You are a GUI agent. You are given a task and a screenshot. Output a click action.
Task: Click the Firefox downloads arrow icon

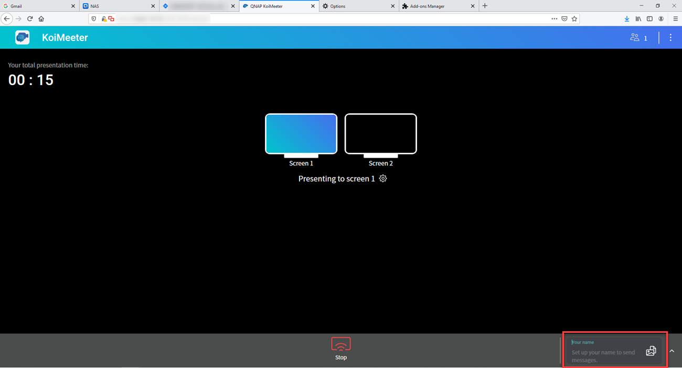click(627, 19)
